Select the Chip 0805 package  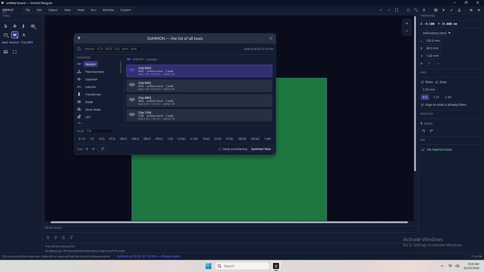coord(199,101)
